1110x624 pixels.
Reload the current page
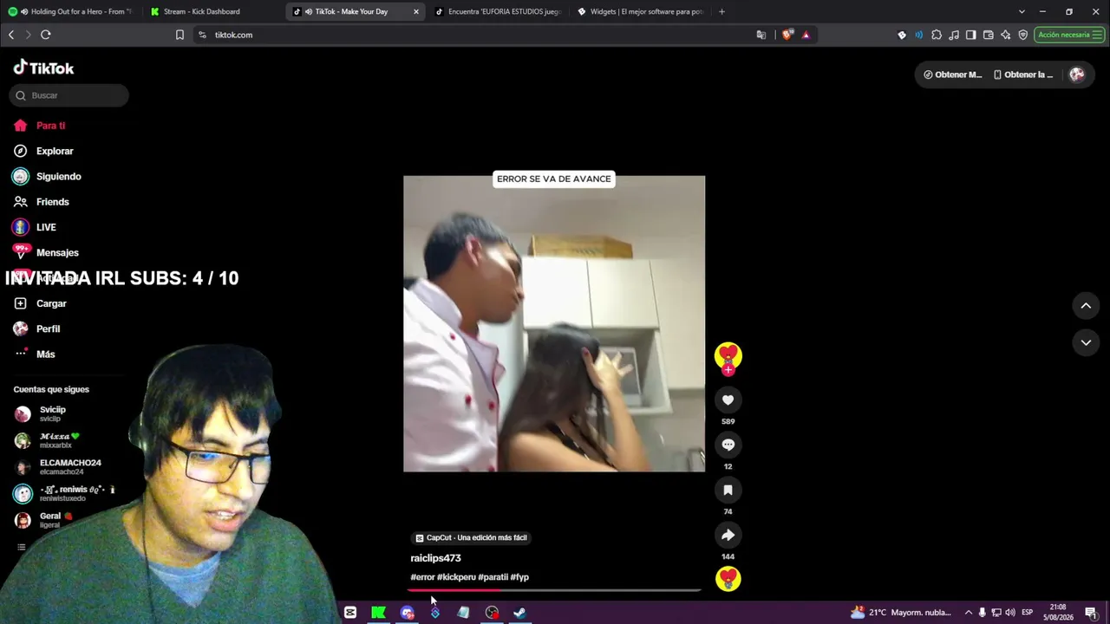point(46,35)
